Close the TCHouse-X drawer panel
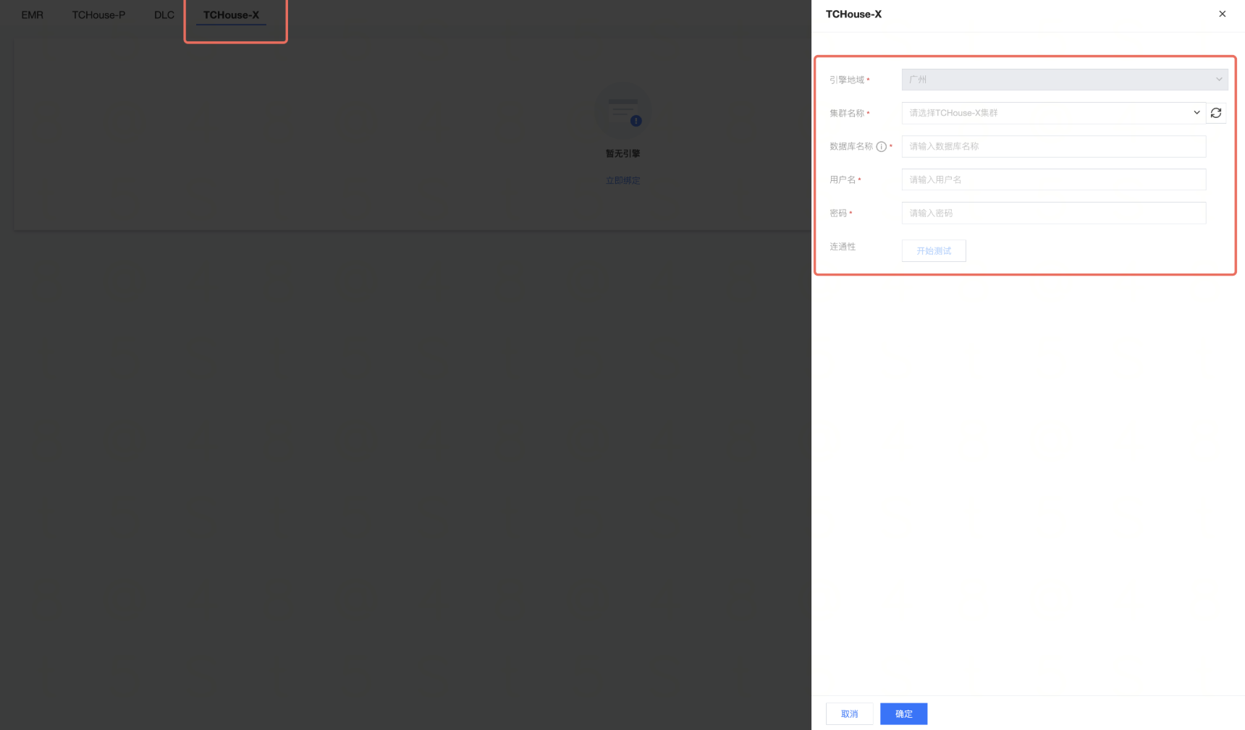 [1223, 14]
